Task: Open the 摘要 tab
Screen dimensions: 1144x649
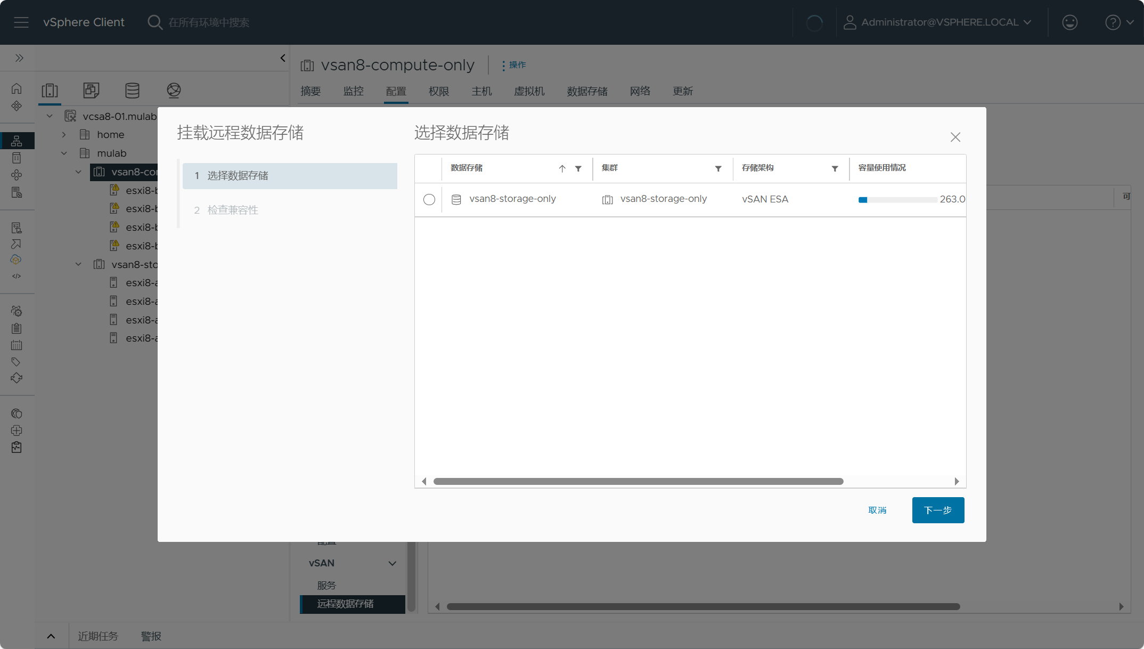Action: tap(310, 91)
